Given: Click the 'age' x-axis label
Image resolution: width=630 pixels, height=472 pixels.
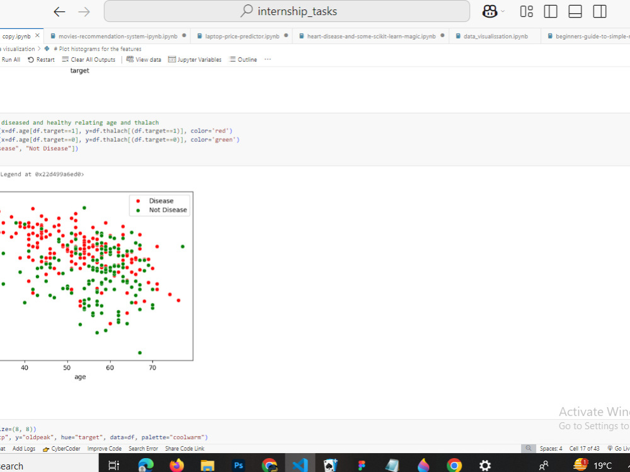Looking at the screenshot, I should coord(80,377).
